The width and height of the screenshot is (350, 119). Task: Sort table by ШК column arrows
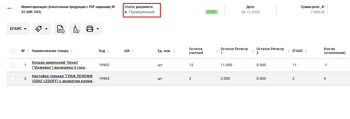pyautogui.click(x=133, y=51)
